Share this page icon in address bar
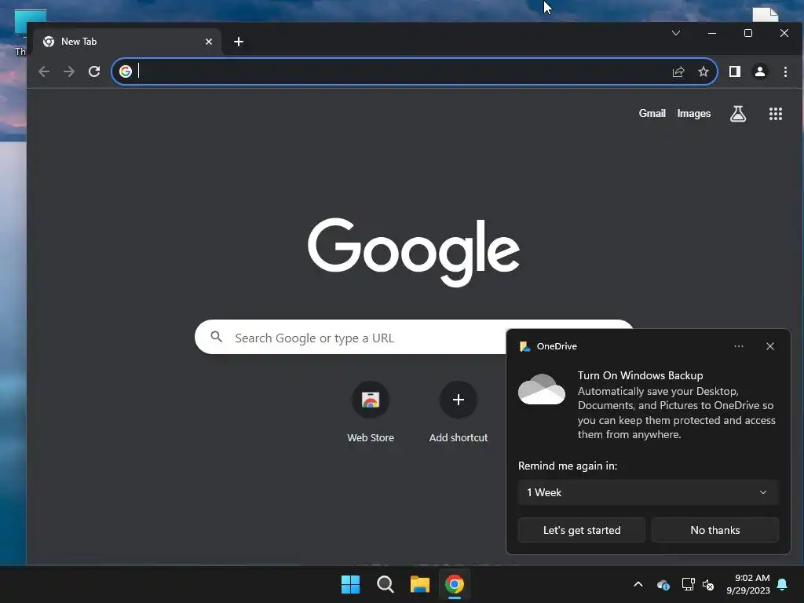 click(x=678, y=71)
